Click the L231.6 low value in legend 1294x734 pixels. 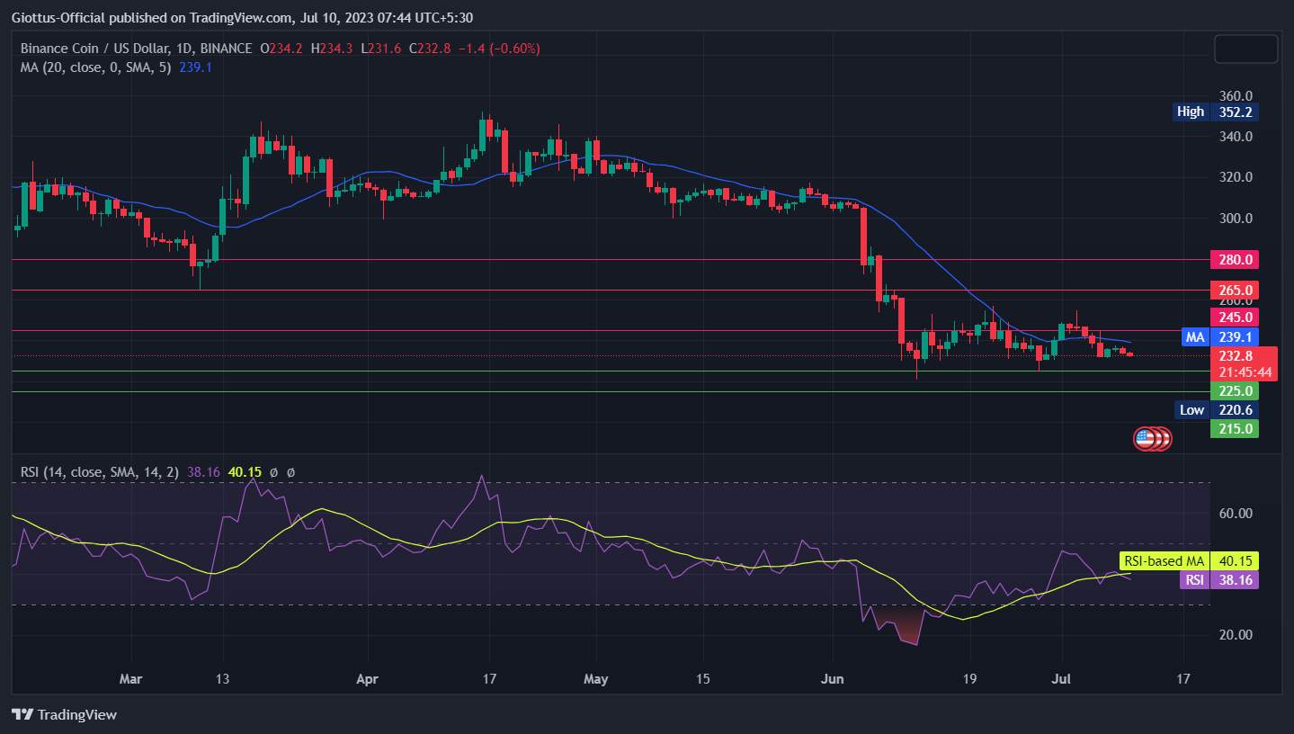pyautogui.click(x=382, y=49)
